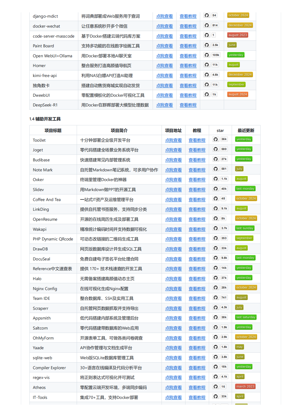
Task: Open 点我查看 link for Coffee And Tea
Action: 173,200
